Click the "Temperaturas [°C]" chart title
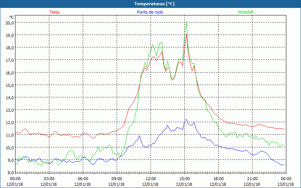The image size is (301, 188). pyautogui.click(x=154, y=4)
